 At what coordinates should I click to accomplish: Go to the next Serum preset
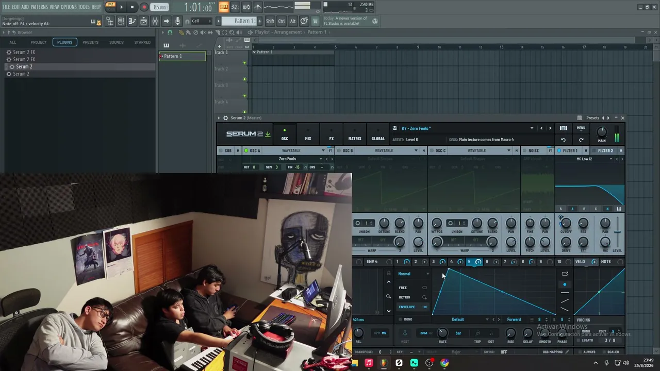click(550, 128)
